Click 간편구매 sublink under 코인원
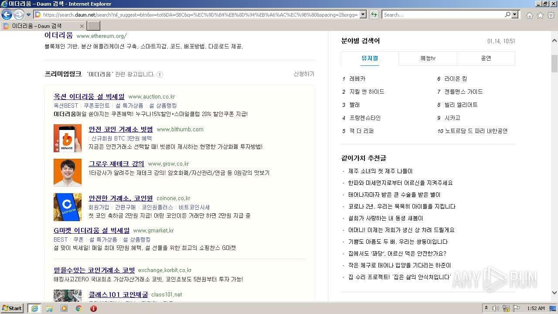The width and height of the screenshot is (558, 314). coord(126,207)
